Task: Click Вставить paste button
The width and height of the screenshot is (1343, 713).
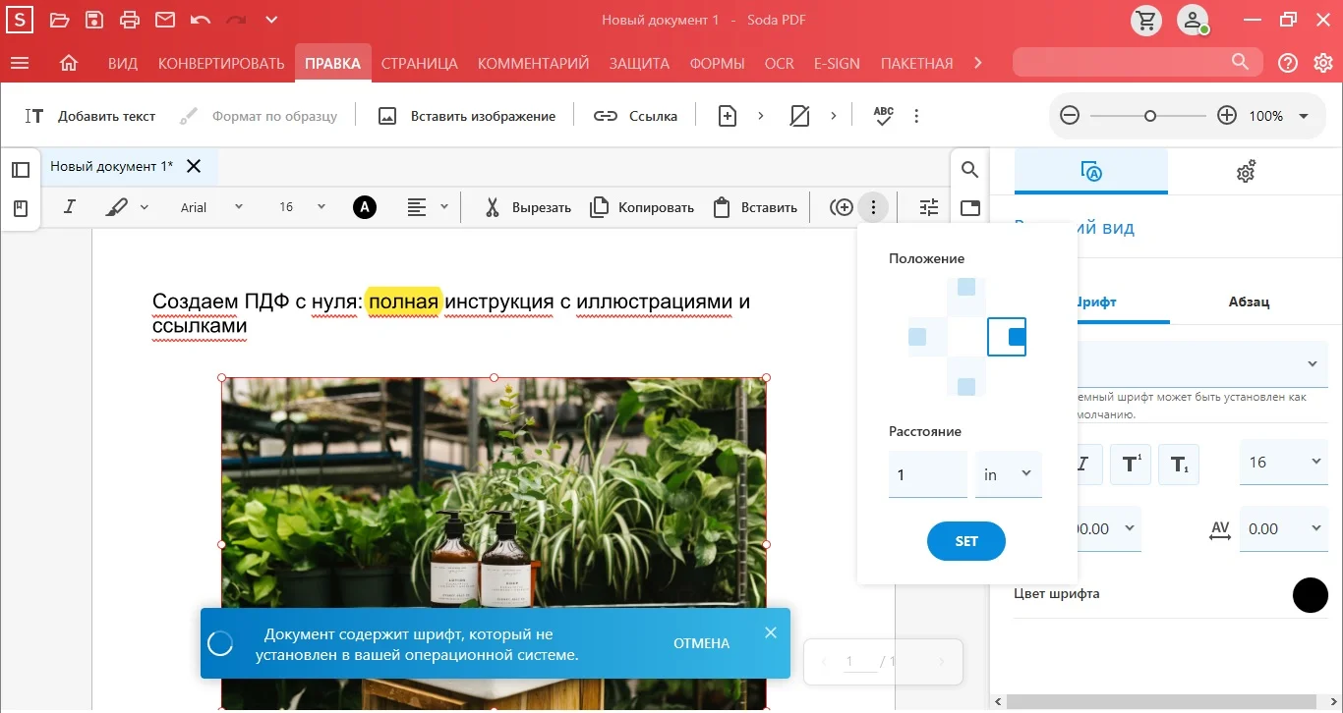Action: [754, 207]
